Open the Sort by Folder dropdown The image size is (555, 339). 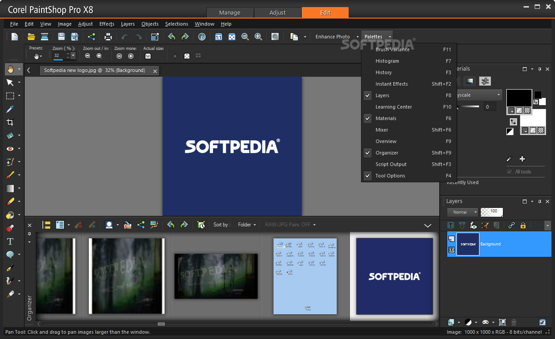tap(247, 225)
